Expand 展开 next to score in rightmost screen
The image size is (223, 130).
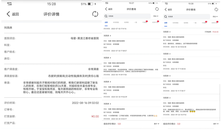tap(215, 124)
